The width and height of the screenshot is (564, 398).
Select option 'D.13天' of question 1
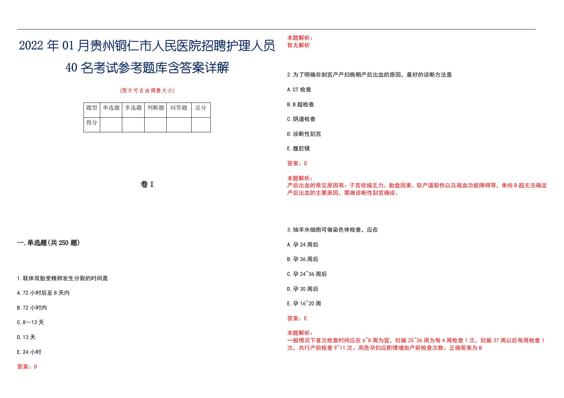[26, 337]
